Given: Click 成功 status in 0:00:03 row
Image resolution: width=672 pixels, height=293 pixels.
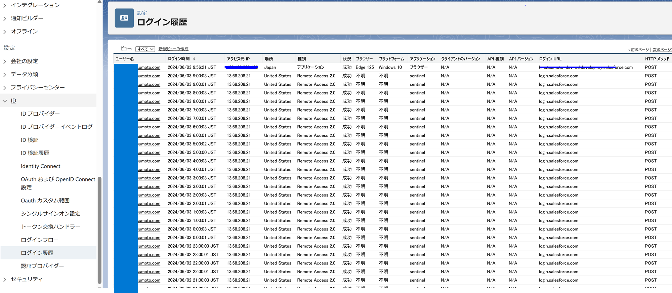Looking at the screenshot, I should (347, 229).
